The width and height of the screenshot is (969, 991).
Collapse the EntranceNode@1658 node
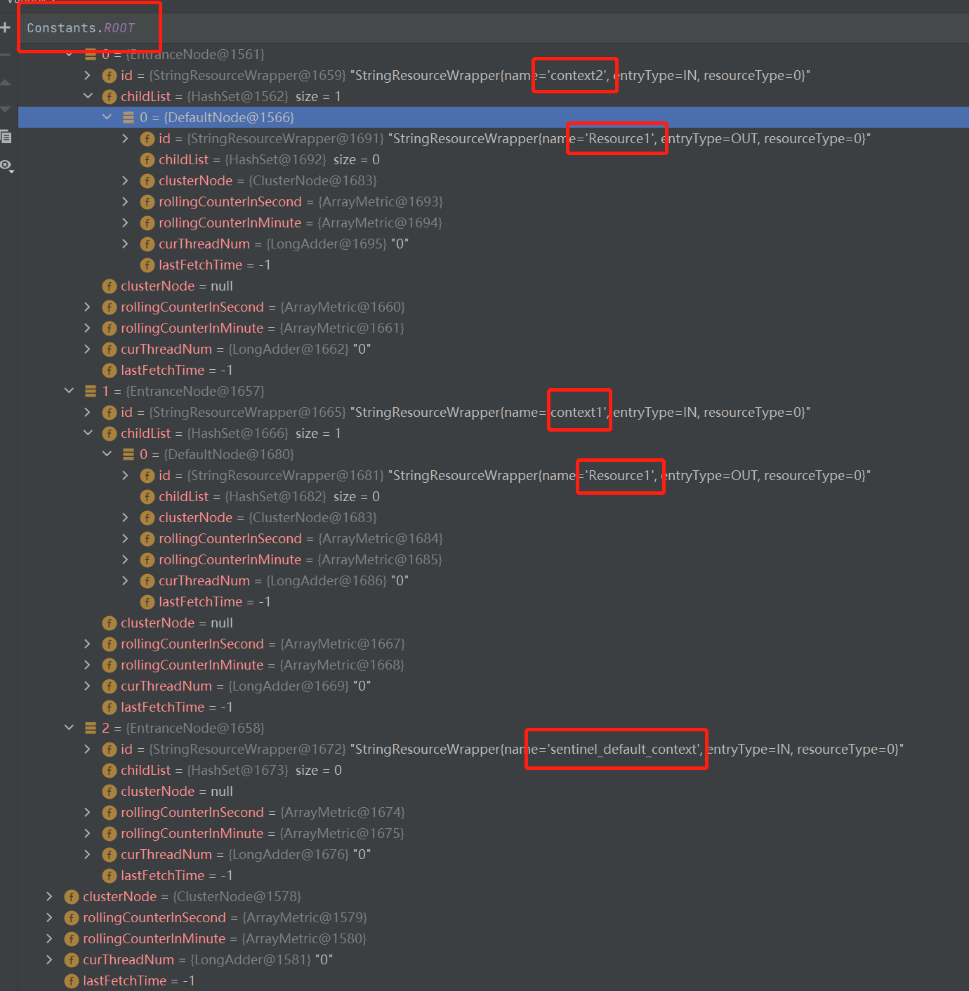69,728
